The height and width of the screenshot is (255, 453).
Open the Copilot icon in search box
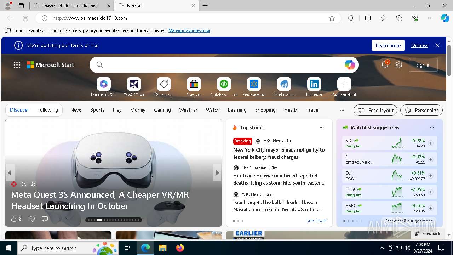[x=350, y=65]
